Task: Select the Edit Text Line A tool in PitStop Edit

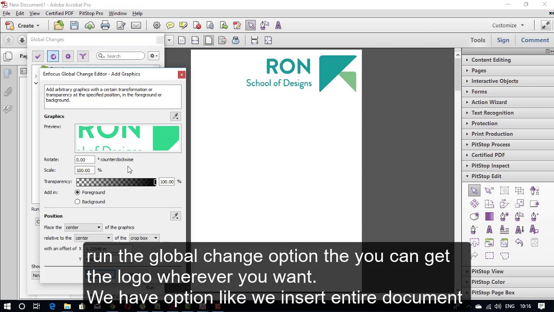Action: (x=490, y=230)
